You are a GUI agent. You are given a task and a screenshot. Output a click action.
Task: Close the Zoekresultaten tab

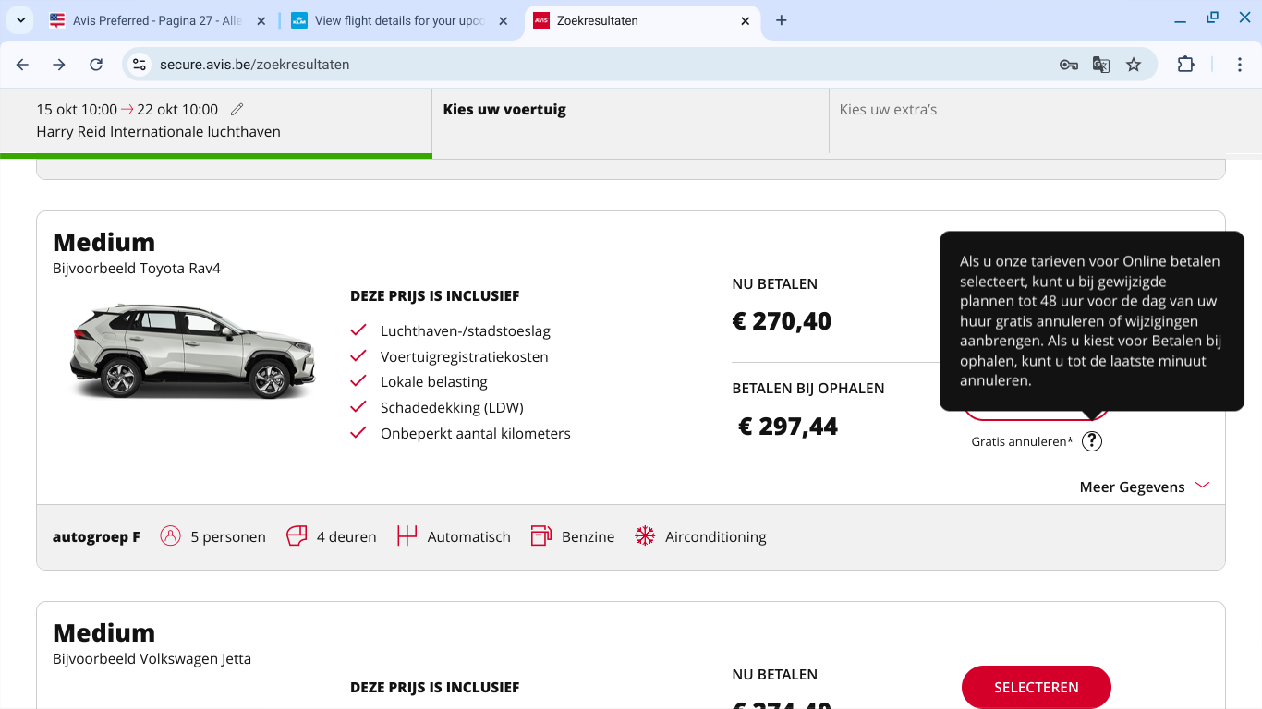click(x=746, y=20)
